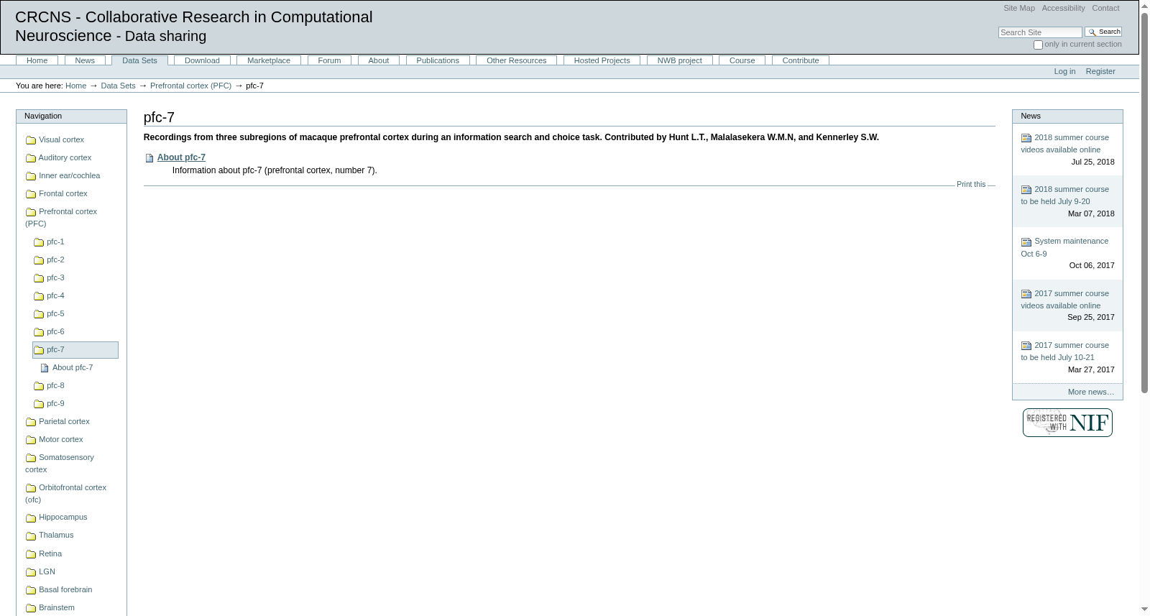Click the folder icon beside pfc-1
The height and width of the screenshot is (616, 1150).
39,242
